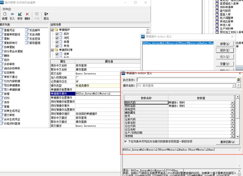Open the 操作名称 combo box dropdown

[x=234, y=85]
